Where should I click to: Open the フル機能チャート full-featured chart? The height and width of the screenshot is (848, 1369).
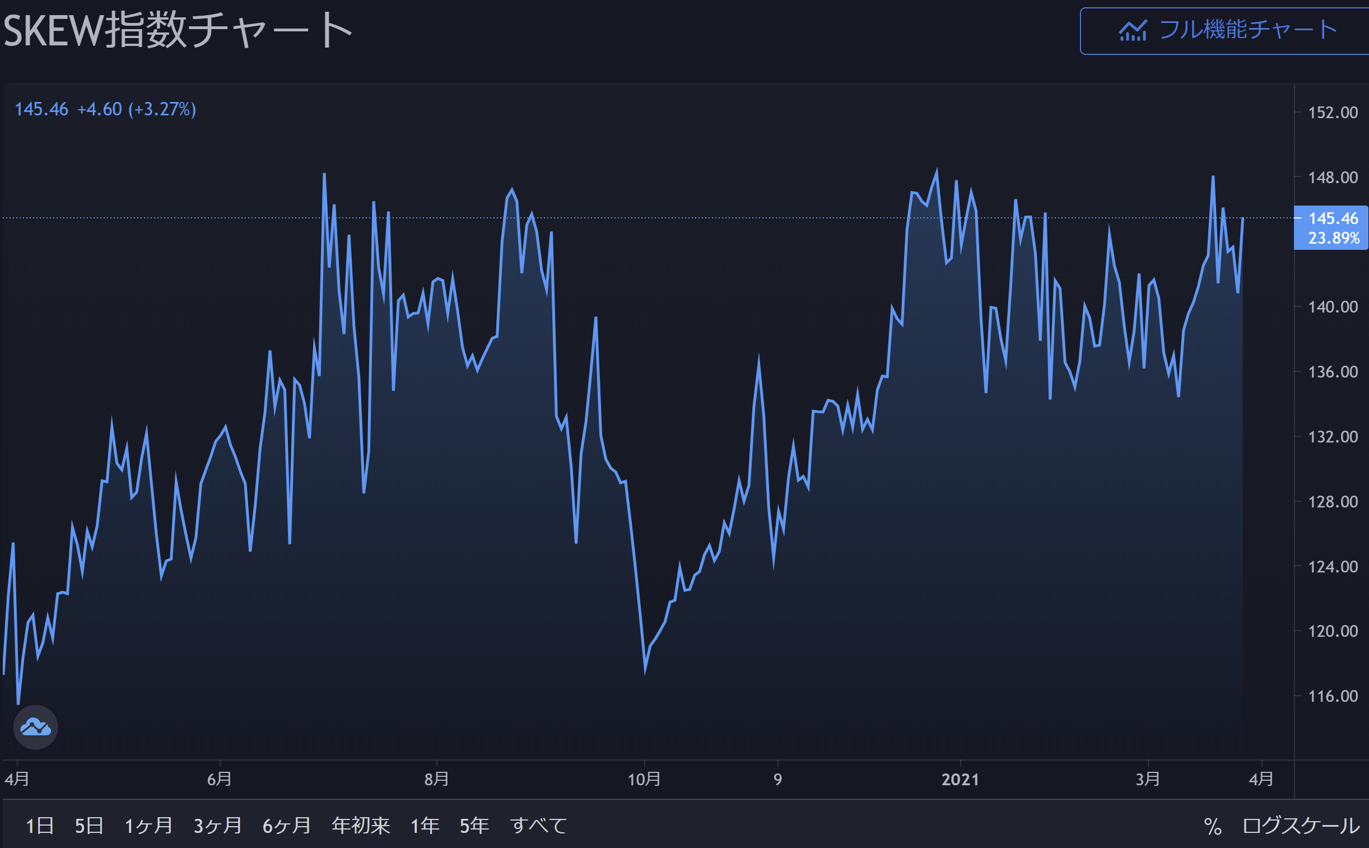pyautogui.click(x=1247, y=30)
